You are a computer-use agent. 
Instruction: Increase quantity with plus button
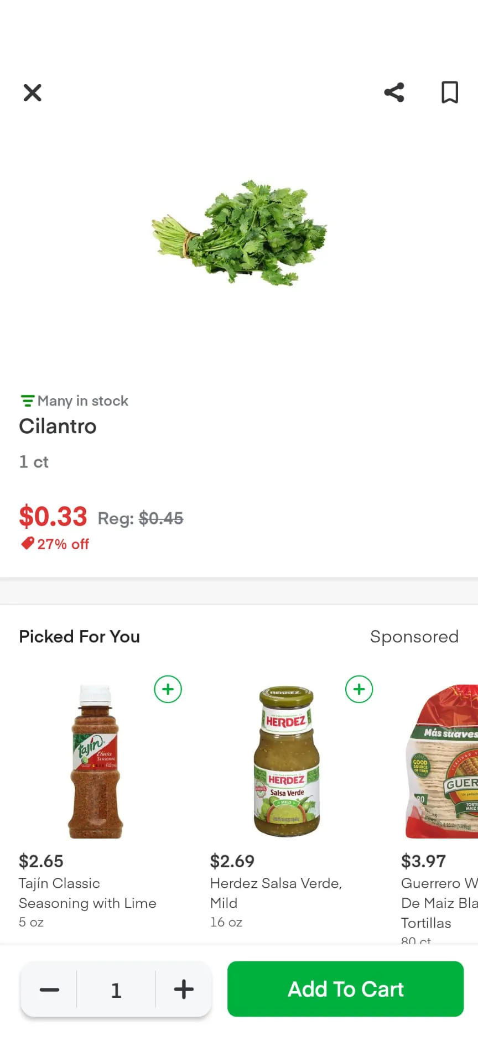tap(184, 990)
